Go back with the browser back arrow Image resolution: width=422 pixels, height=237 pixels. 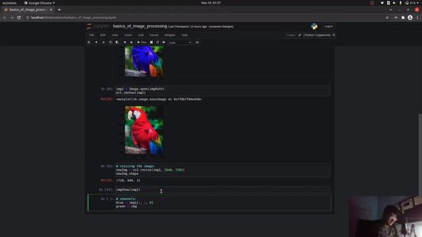[x=5, y=18]
